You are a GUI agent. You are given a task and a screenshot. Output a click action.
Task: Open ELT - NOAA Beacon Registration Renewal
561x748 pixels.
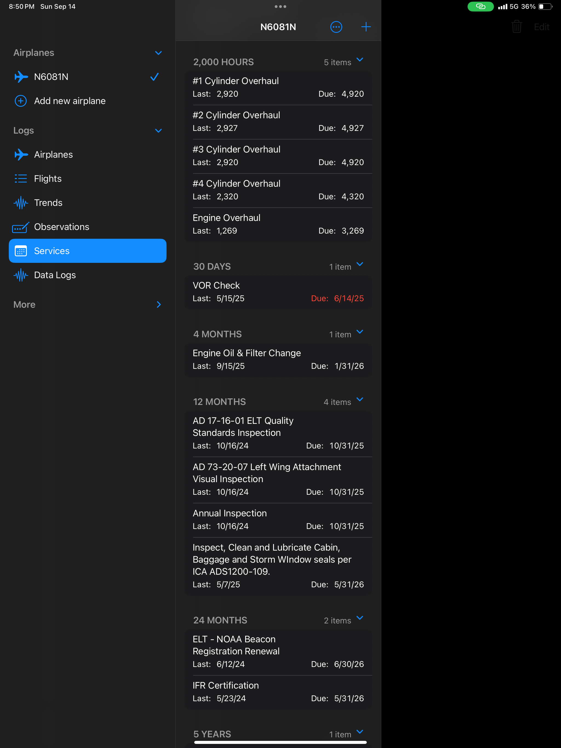tap(278, 652)
